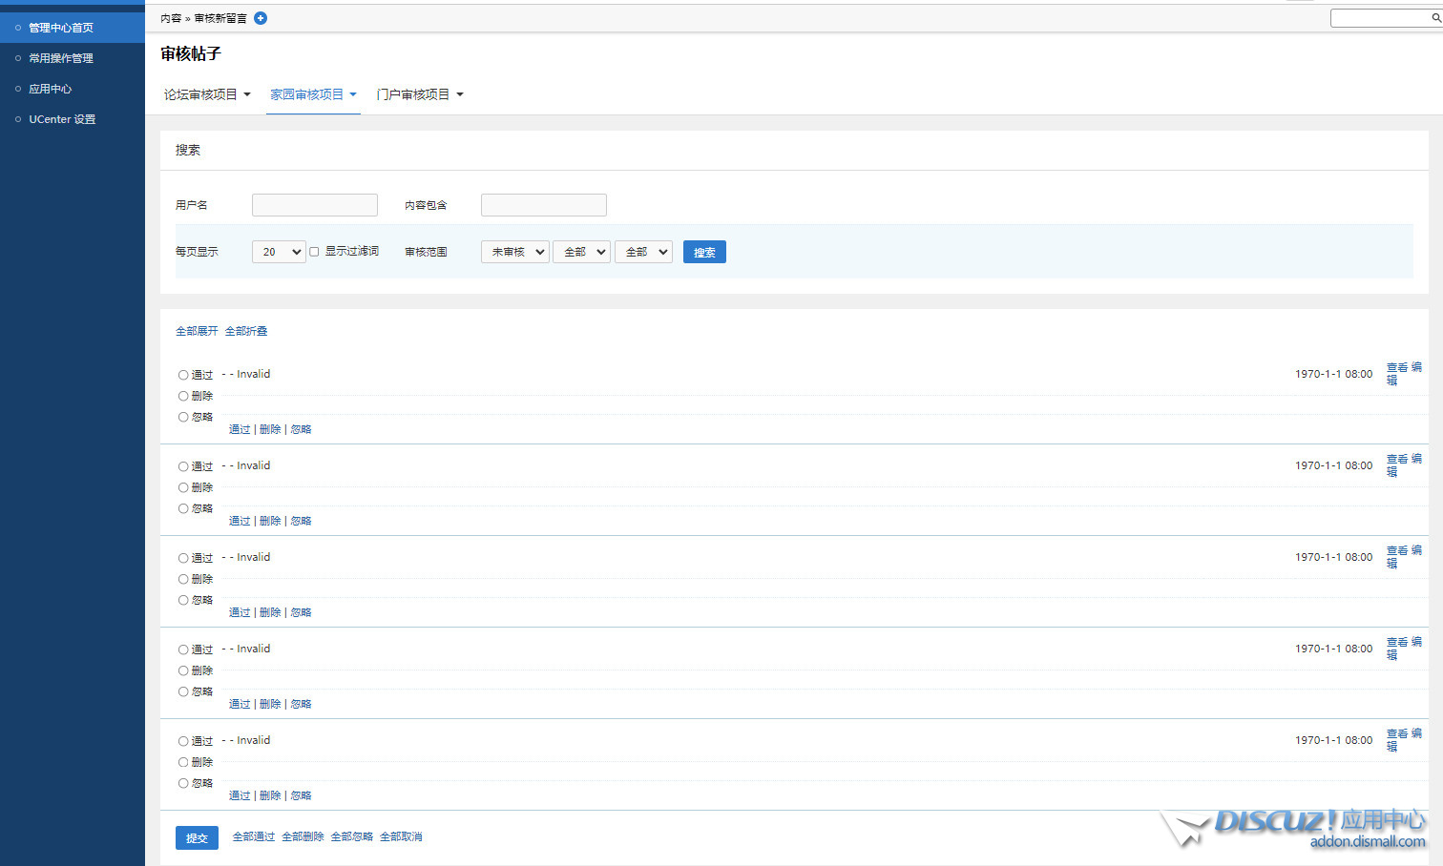Click the blue plus icon beside breadcrumb

coord(261,18)
